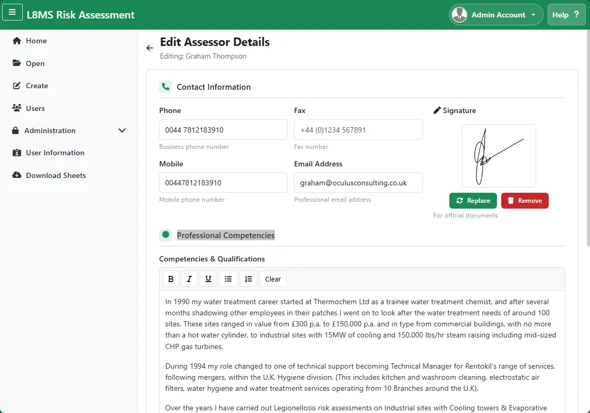
Task: Click into the Phone input field
Action: pos(223,129)
